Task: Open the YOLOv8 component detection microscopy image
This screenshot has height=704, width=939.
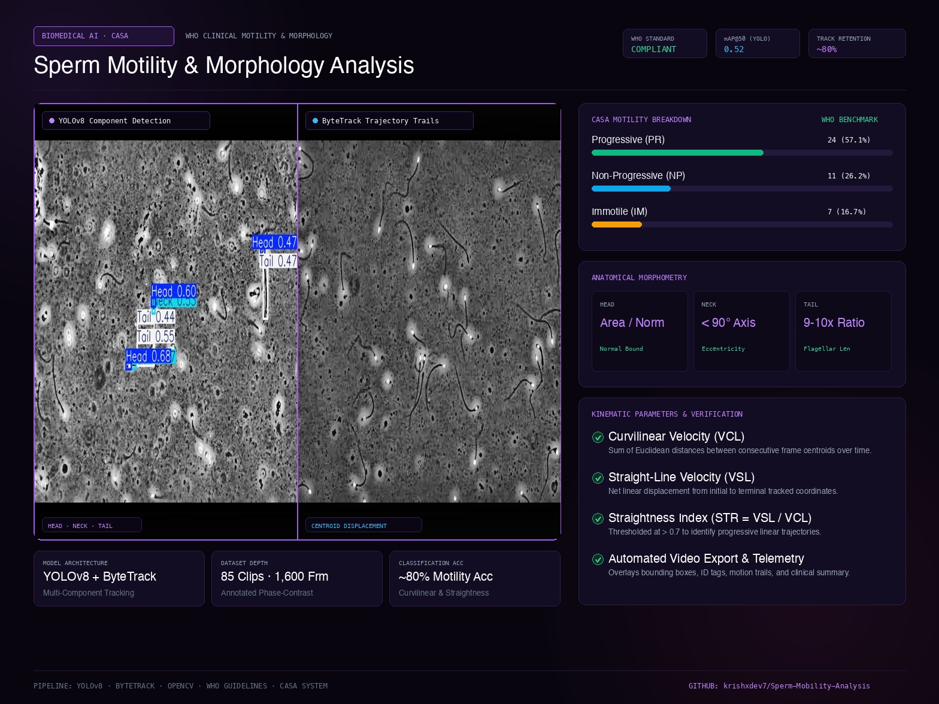Action: click(166, 321)
